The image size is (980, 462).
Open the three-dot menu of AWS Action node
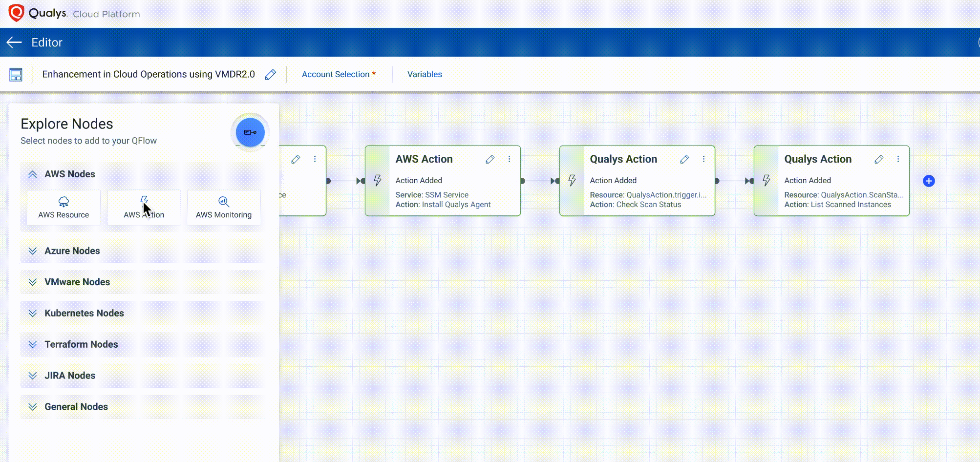click(x=509, y=159)
